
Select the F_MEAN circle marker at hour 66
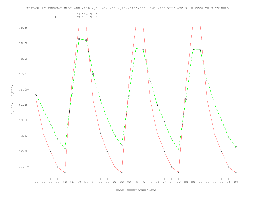(193, 50)
